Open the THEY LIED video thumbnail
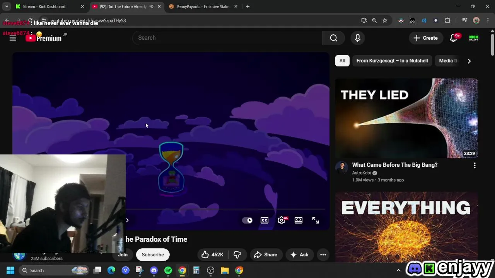495x278 pixels. click(x=406, y=118)
